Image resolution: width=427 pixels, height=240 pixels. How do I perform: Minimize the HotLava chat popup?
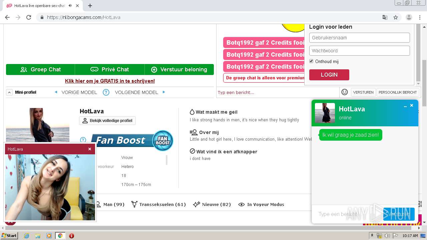[405, 106]
